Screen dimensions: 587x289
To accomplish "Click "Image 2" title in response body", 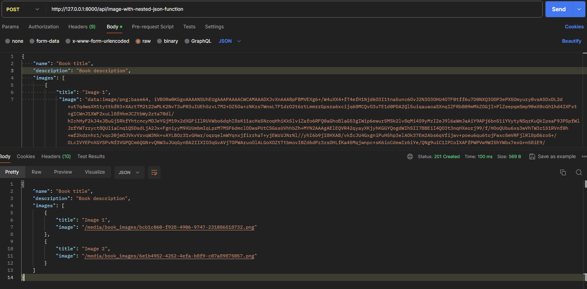I will pyautogui.click(x=96, y=249).
